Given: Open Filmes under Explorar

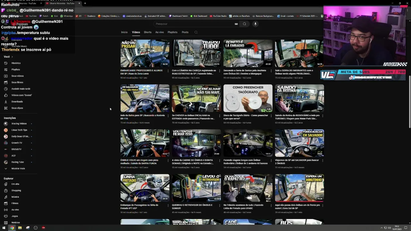Looking at the screenshot, I should pos(15,203).
